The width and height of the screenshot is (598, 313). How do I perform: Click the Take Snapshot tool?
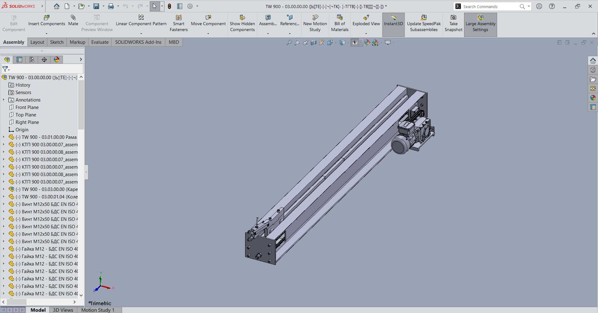(x=453, y=23)
